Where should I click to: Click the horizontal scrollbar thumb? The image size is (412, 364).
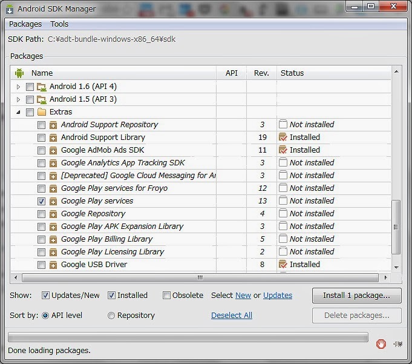(200, 277)
